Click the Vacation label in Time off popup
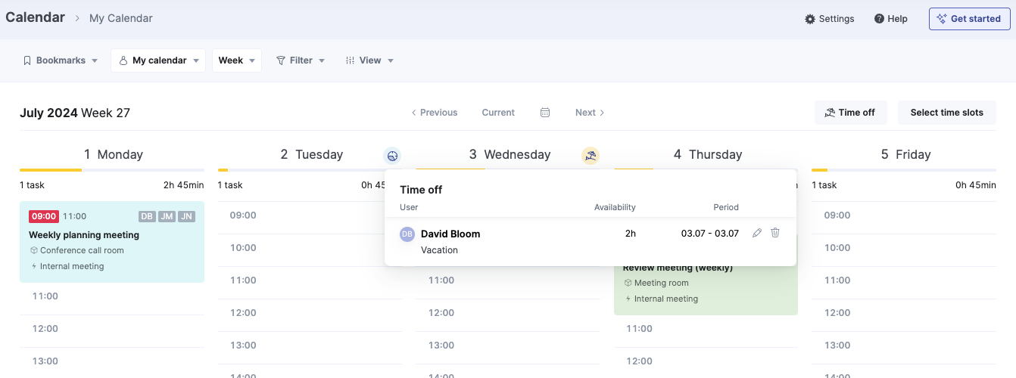1016x378 pixels. 439,250
